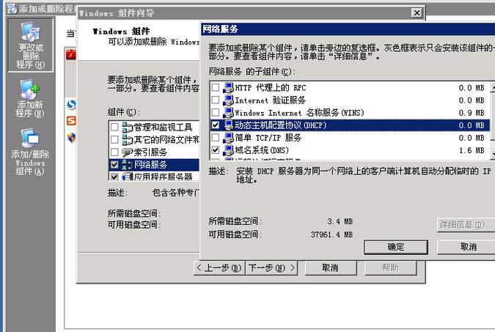495x332 pixels.
Task: Click the blue Sogou browser icon in list
Action: click(72, 104)
